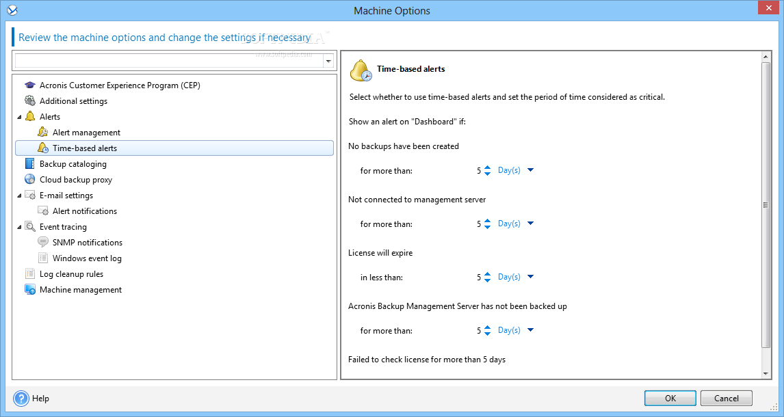Increase the Not connected to management server value
This screenshot has height=417, width=784.
click(x=488, y=221)
